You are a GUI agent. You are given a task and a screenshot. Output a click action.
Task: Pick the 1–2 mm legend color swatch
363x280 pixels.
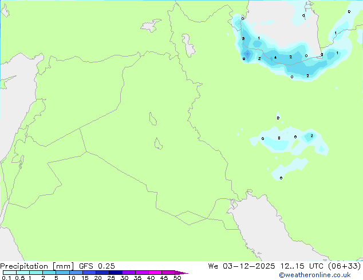[36, 273]
